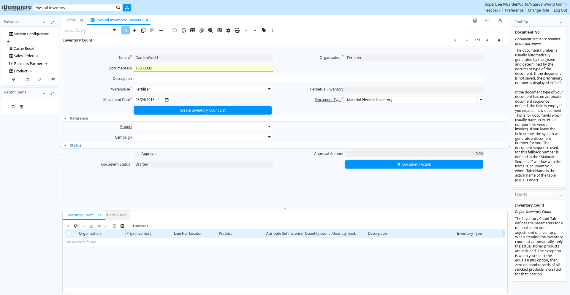570x295 pixels.
Task: Open the Warehouse dropdown
Action: [x=269, y=89]
